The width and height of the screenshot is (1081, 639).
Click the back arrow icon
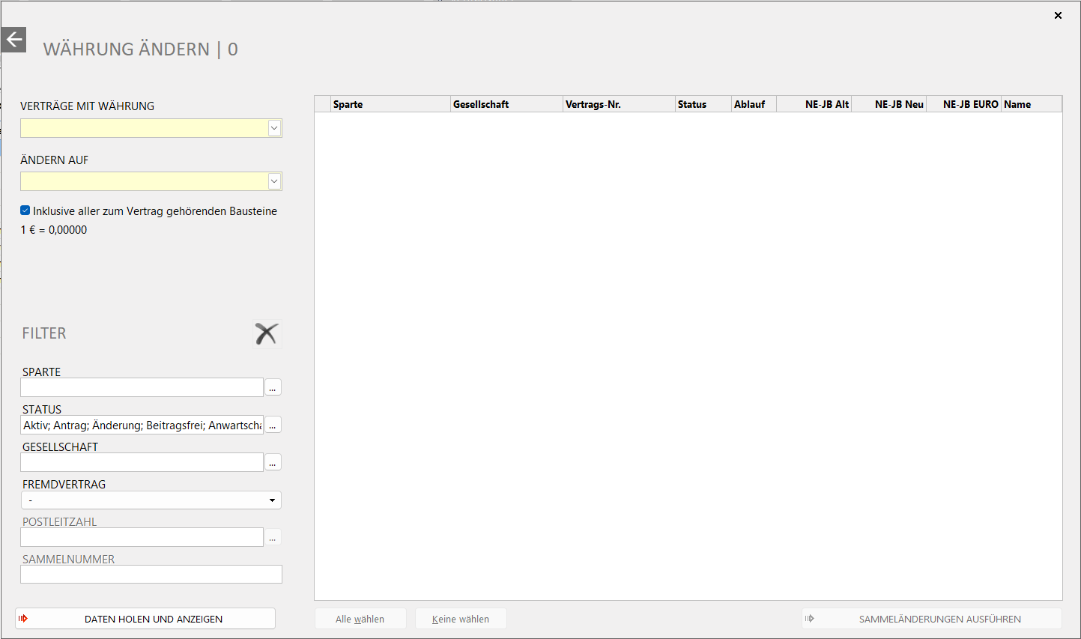(13, 40)
